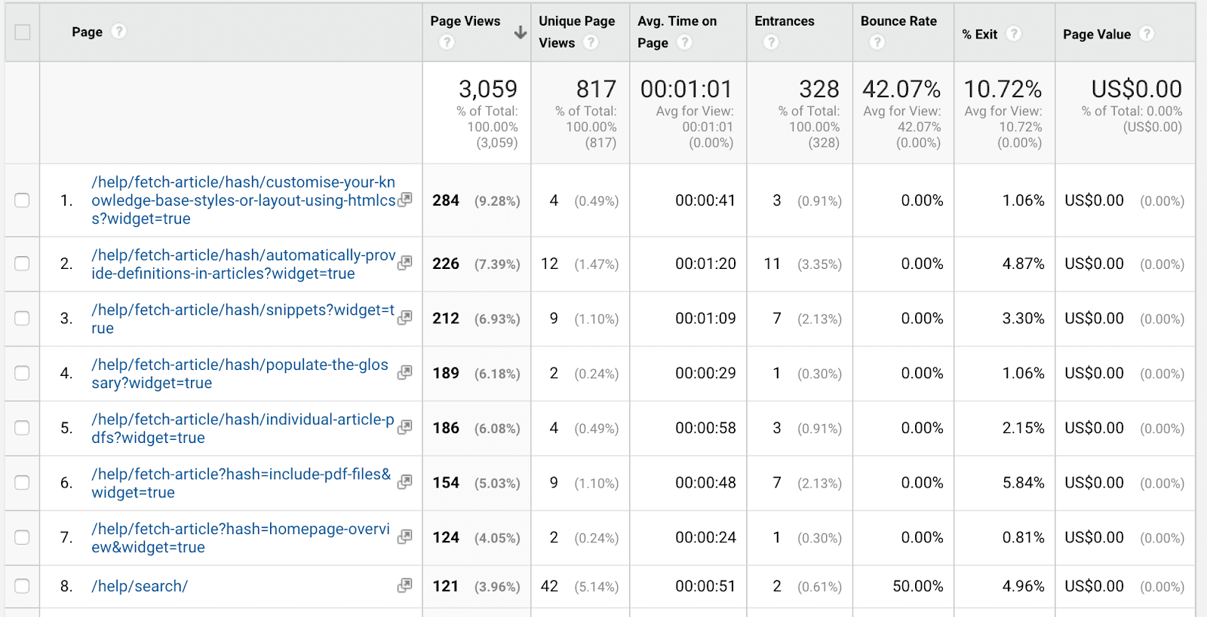
Task: Click help icon next to Page header
Action: click(x=118, y=32)
